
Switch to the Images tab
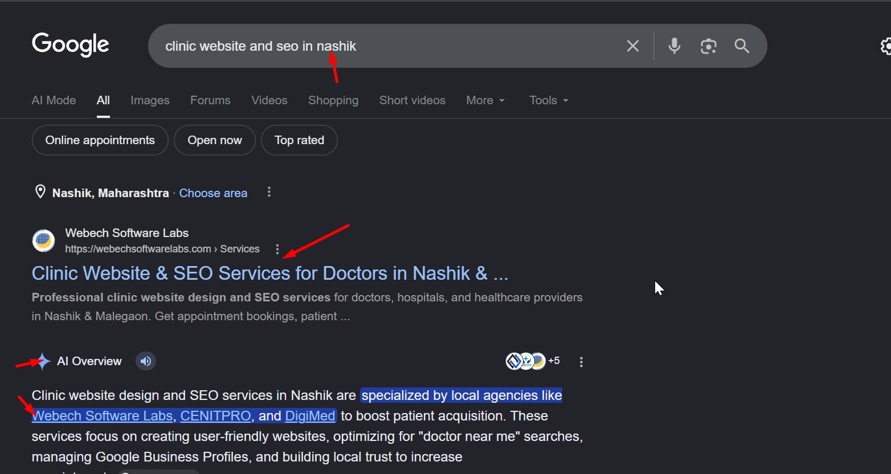[150, 100]
